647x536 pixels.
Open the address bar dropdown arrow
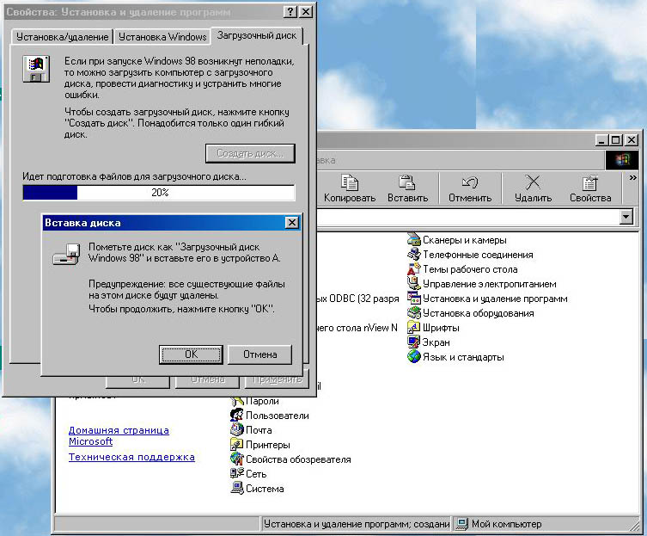626,216
